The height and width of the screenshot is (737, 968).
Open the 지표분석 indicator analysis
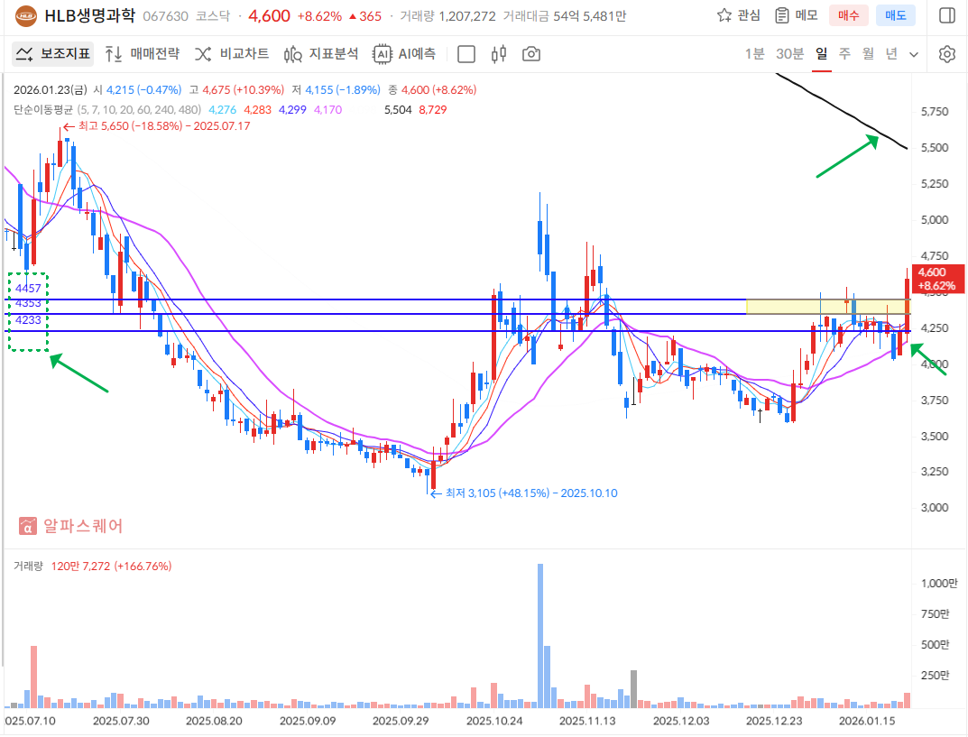point(321,54)
